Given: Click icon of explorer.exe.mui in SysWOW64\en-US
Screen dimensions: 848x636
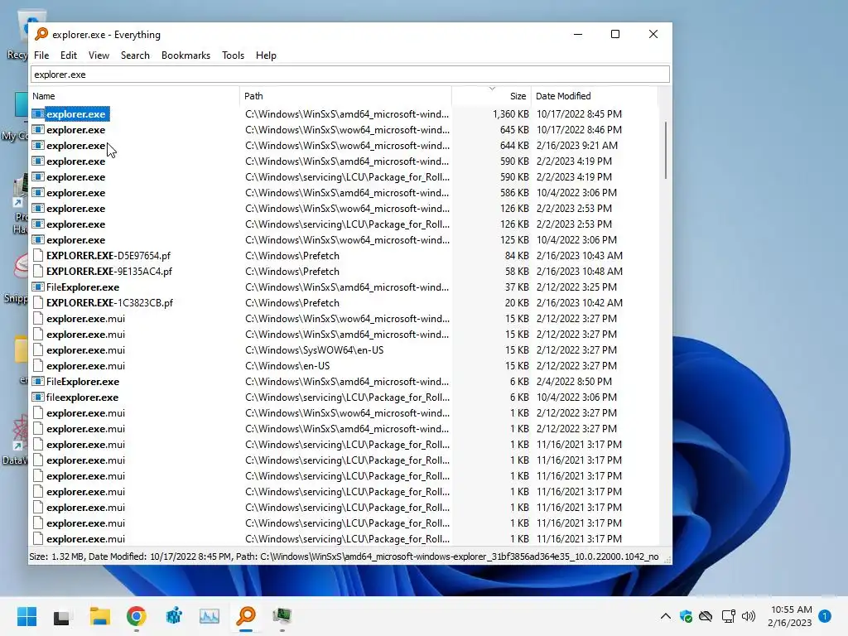Looking at the screenshot, I should point(38,350).
